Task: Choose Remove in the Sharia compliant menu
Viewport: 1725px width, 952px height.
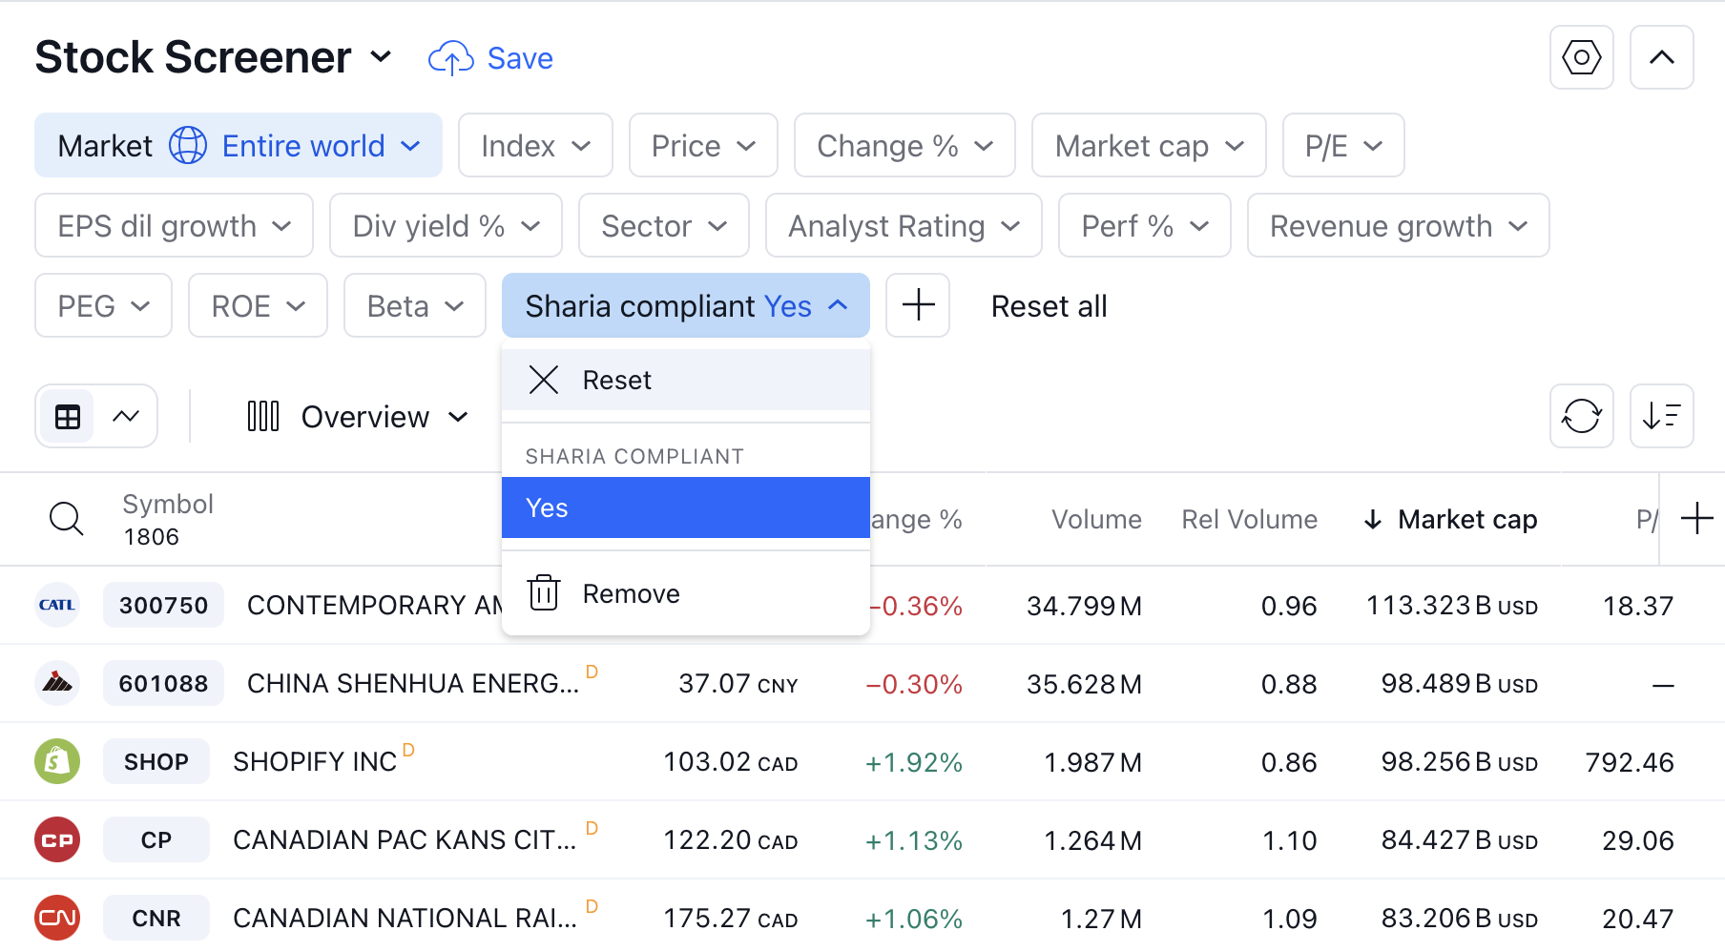Action: [686, 593]
